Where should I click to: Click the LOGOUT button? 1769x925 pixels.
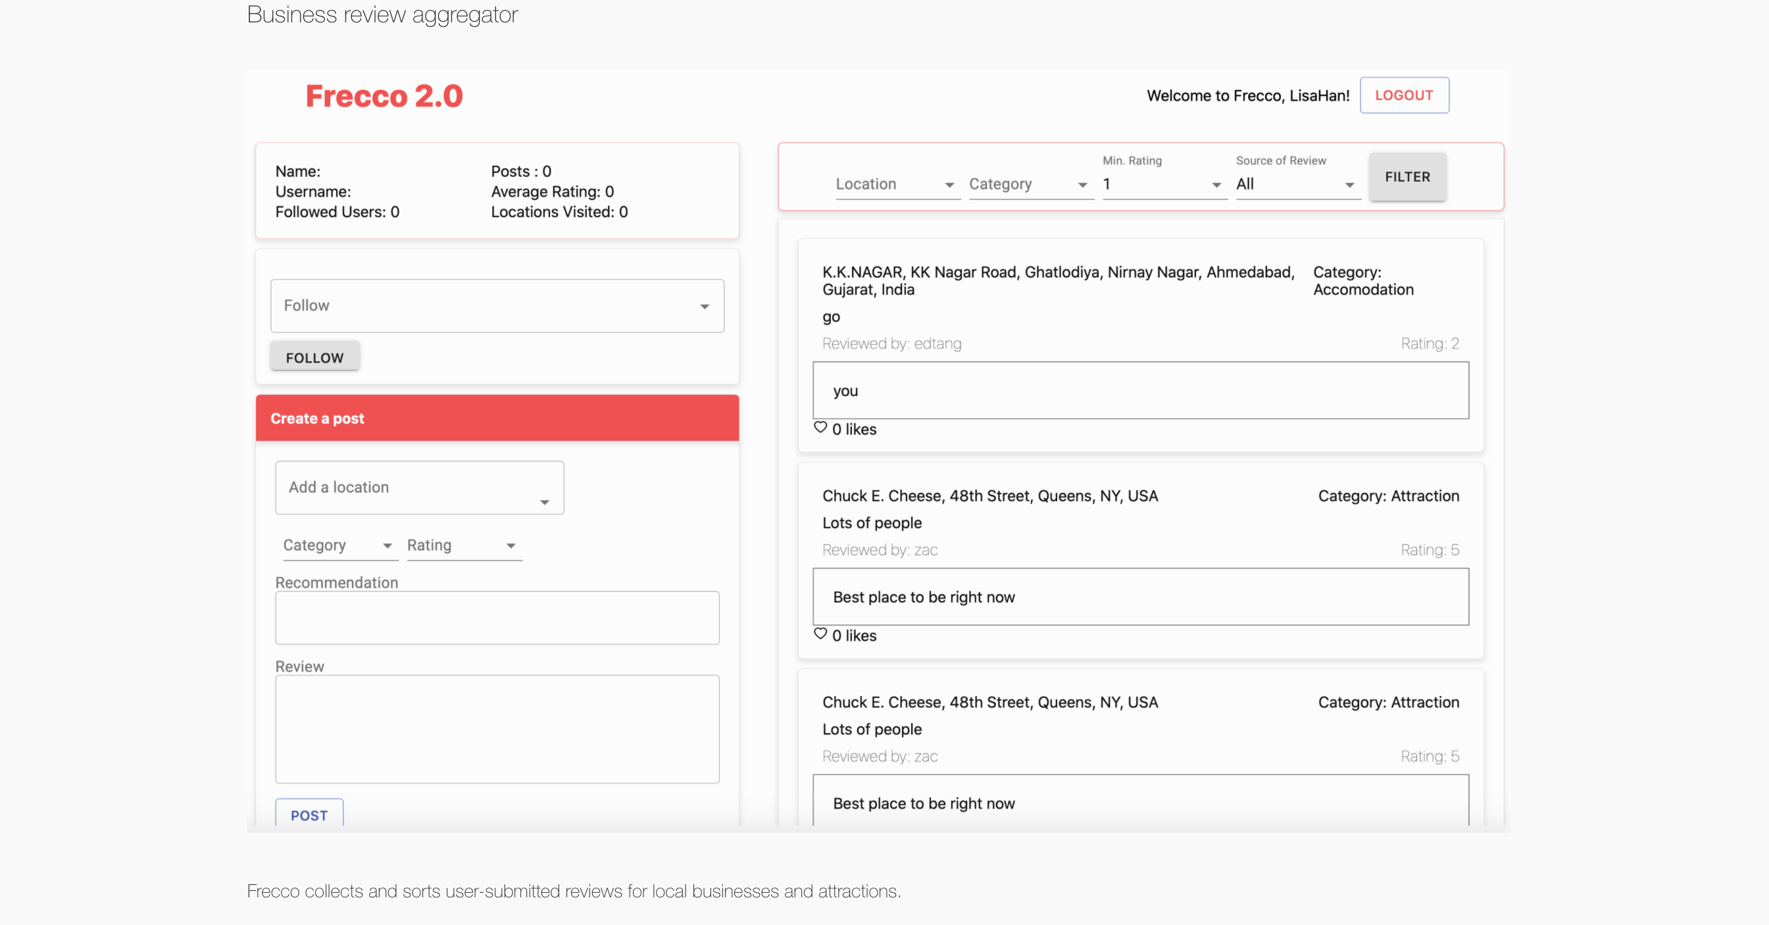(1404, 95)
